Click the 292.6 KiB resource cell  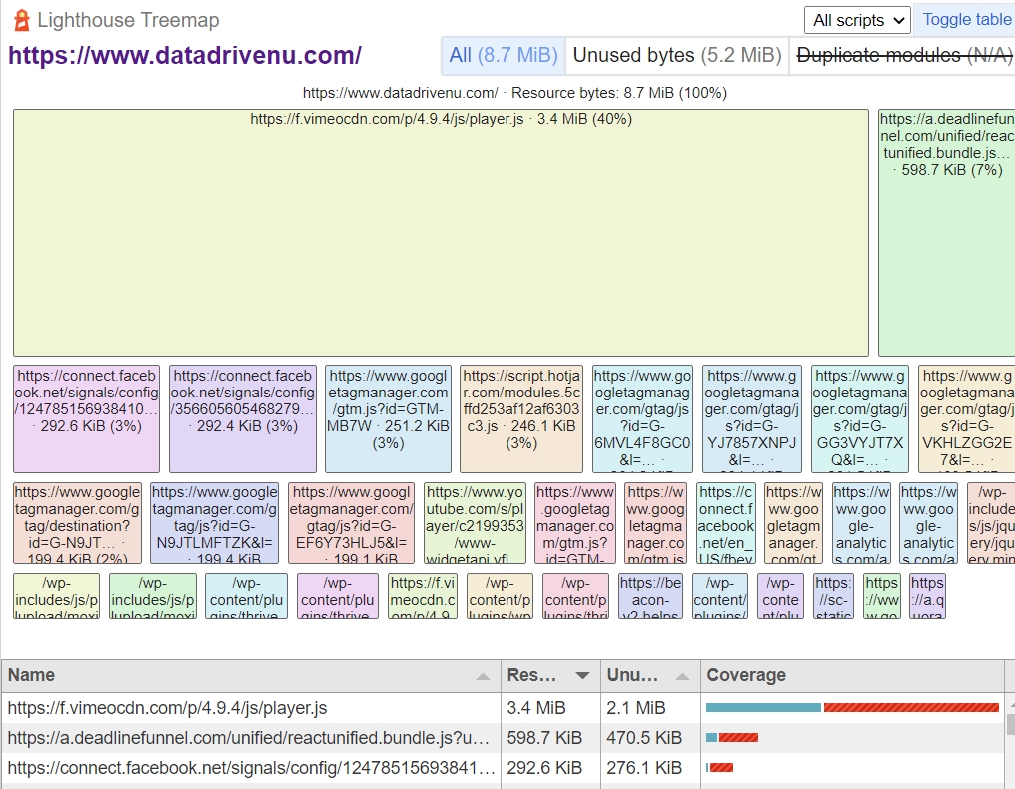(550, 768)
